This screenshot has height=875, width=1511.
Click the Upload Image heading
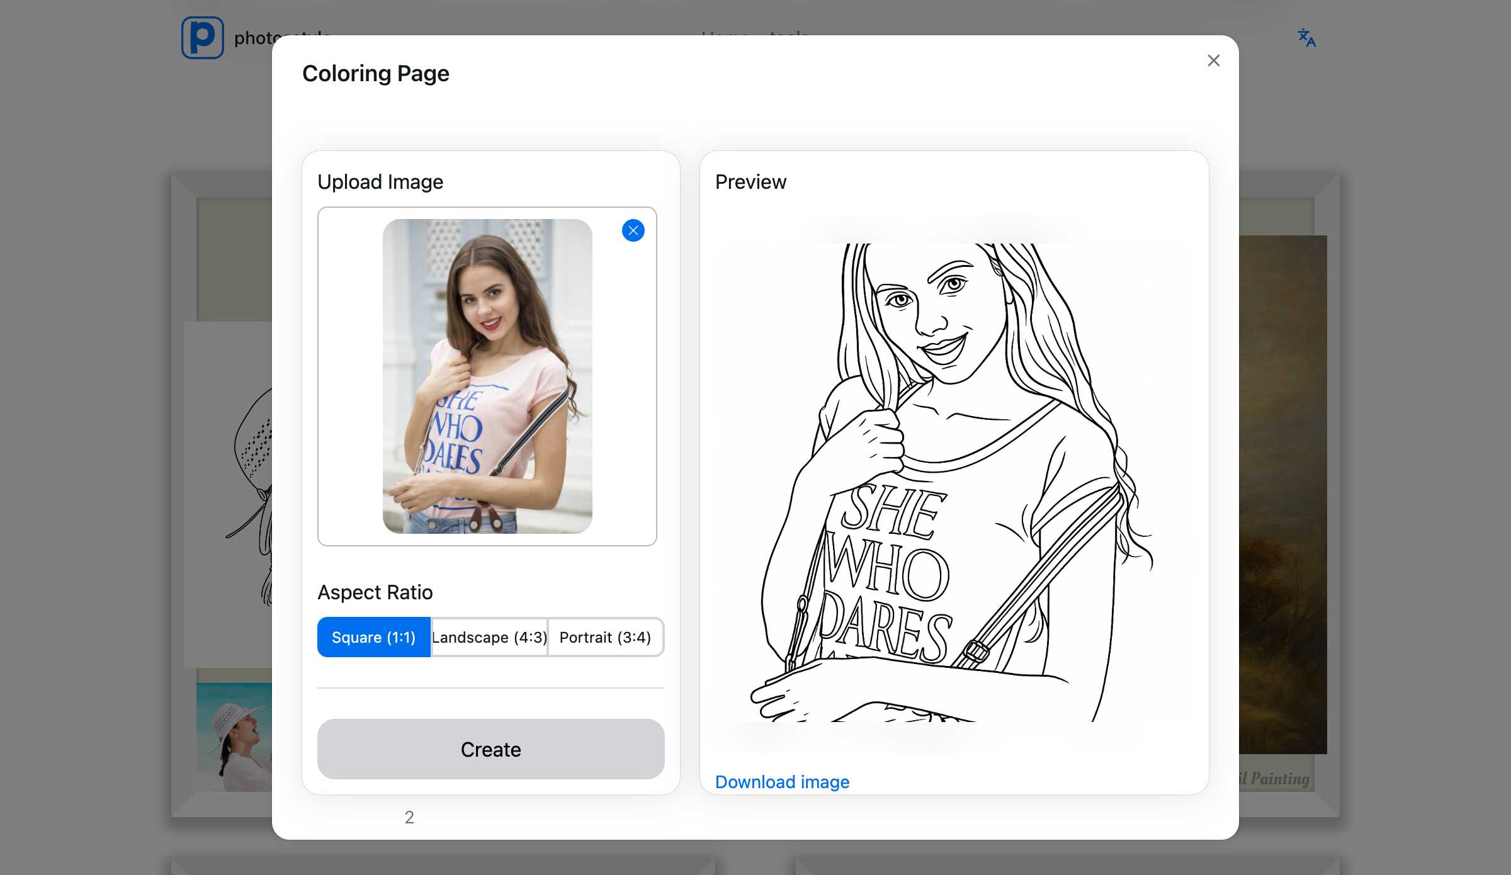click(380, 182)
